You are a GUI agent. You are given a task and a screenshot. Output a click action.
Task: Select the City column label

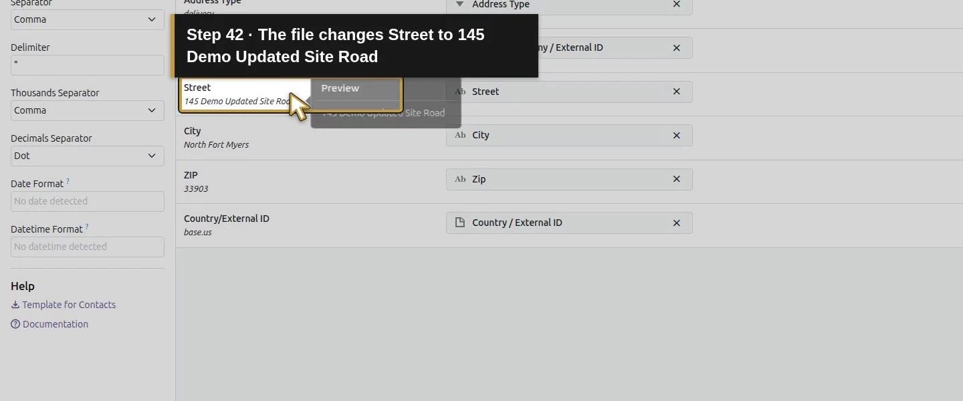pyautogui.click(x=193, y=131)
